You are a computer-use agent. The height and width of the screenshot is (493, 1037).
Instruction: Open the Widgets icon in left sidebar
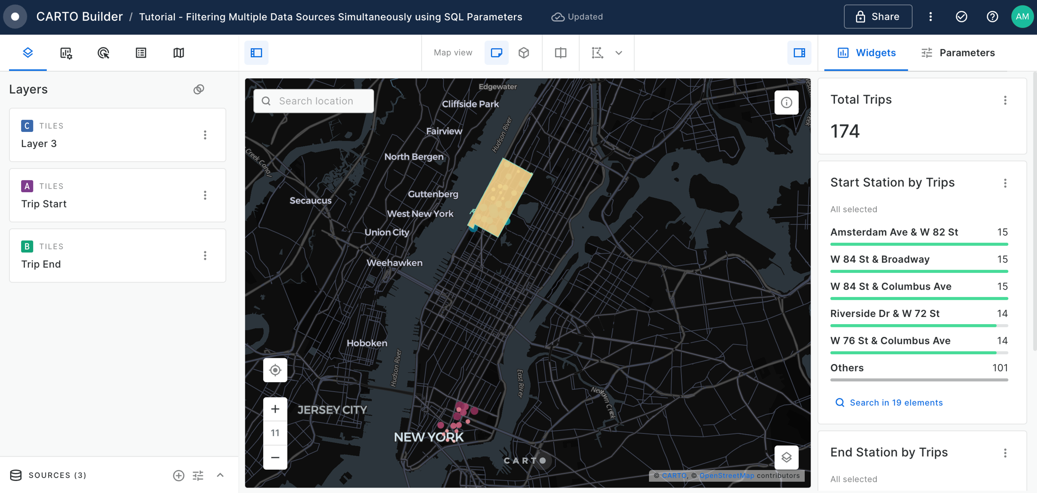tap(66, 53)
